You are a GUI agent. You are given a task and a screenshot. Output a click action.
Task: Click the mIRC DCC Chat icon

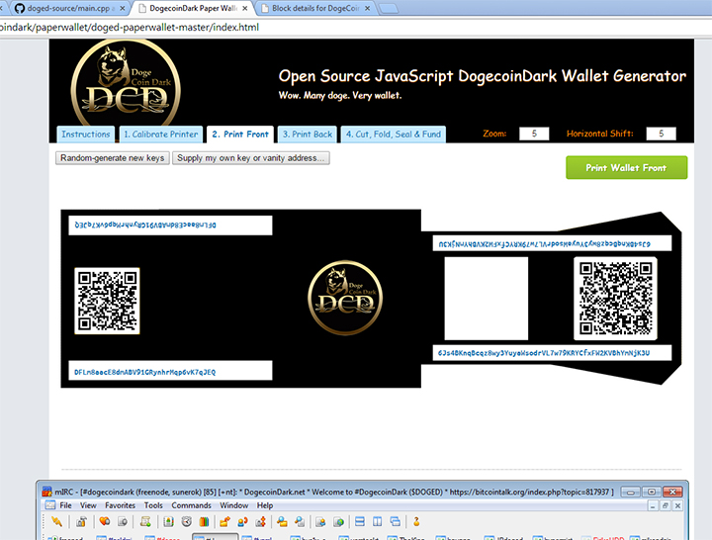243,522
